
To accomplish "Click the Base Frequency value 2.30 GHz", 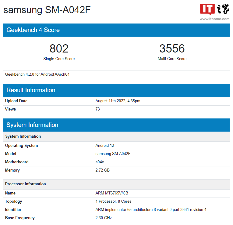I will pyautogui.click(x=104, y=218).
